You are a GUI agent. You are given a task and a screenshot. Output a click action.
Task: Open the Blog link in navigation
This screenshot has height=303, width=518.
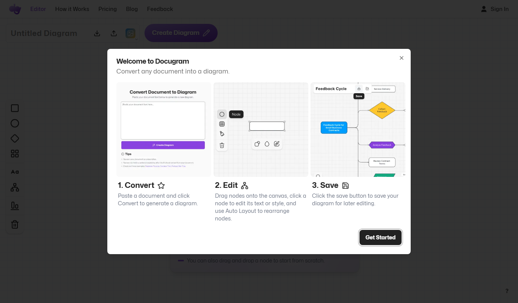[132, 9]
